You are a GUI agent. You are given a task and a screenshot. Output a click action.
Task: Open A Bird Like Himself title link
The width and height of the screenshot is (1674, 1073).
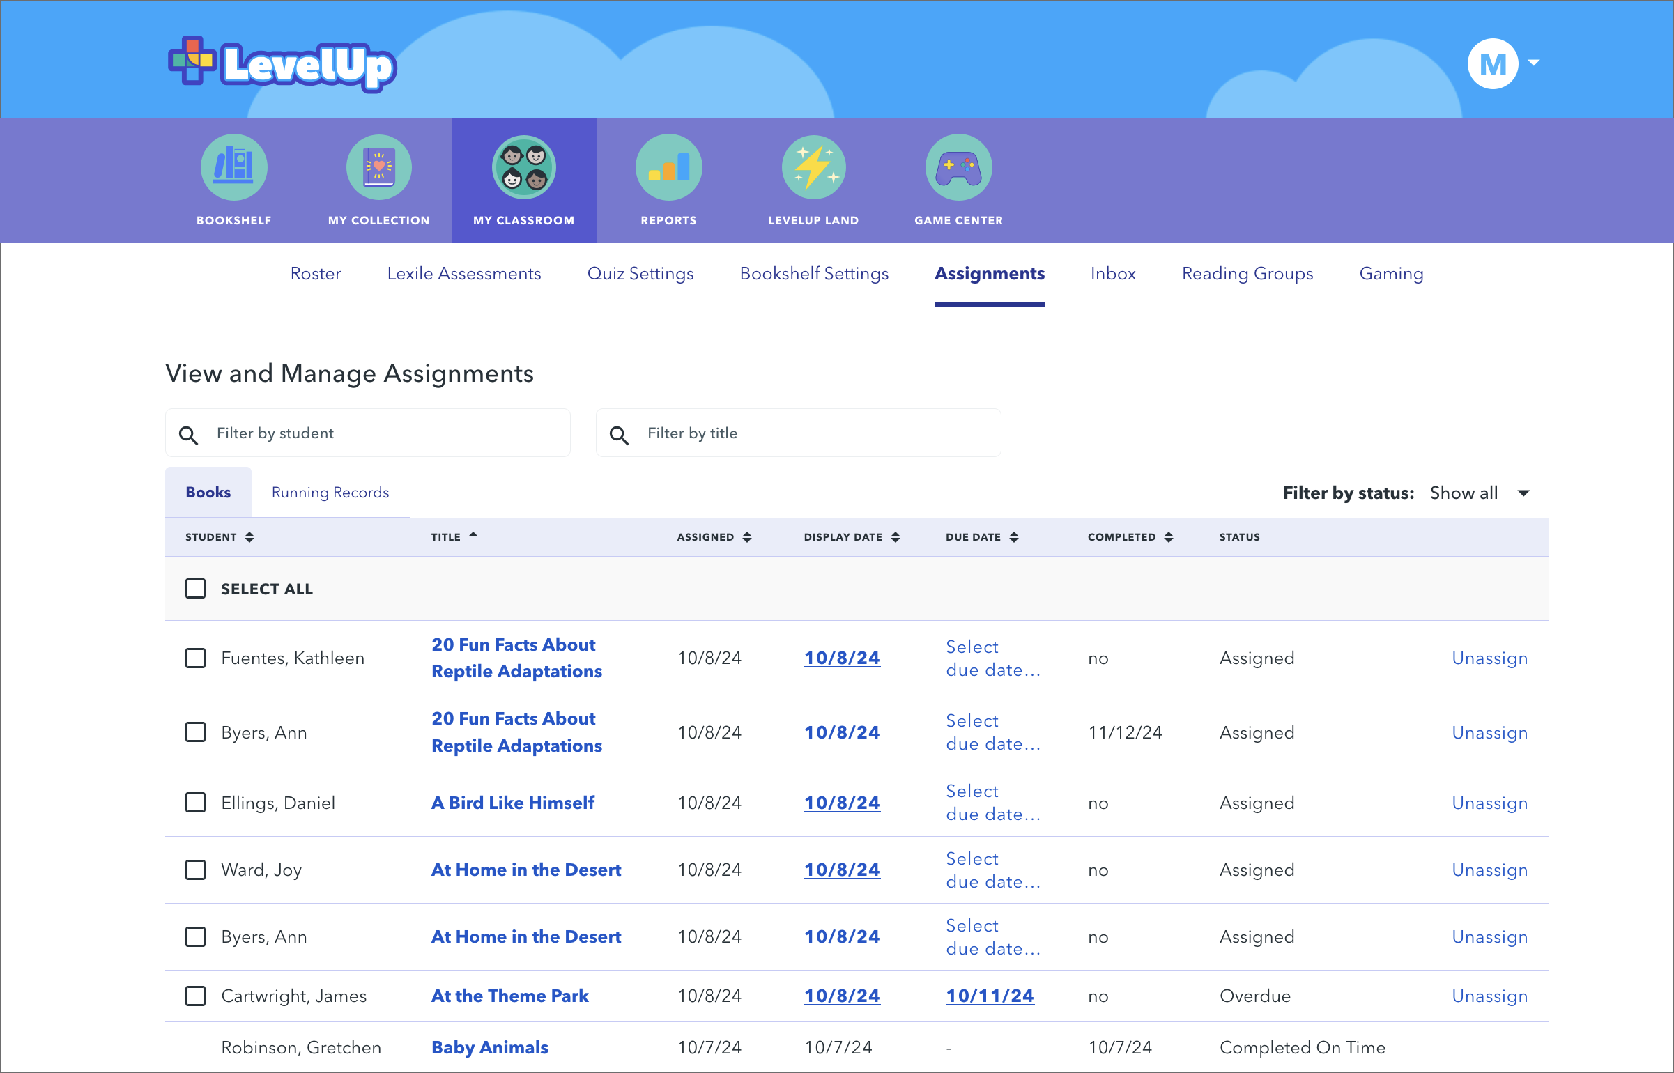point(513,803)
